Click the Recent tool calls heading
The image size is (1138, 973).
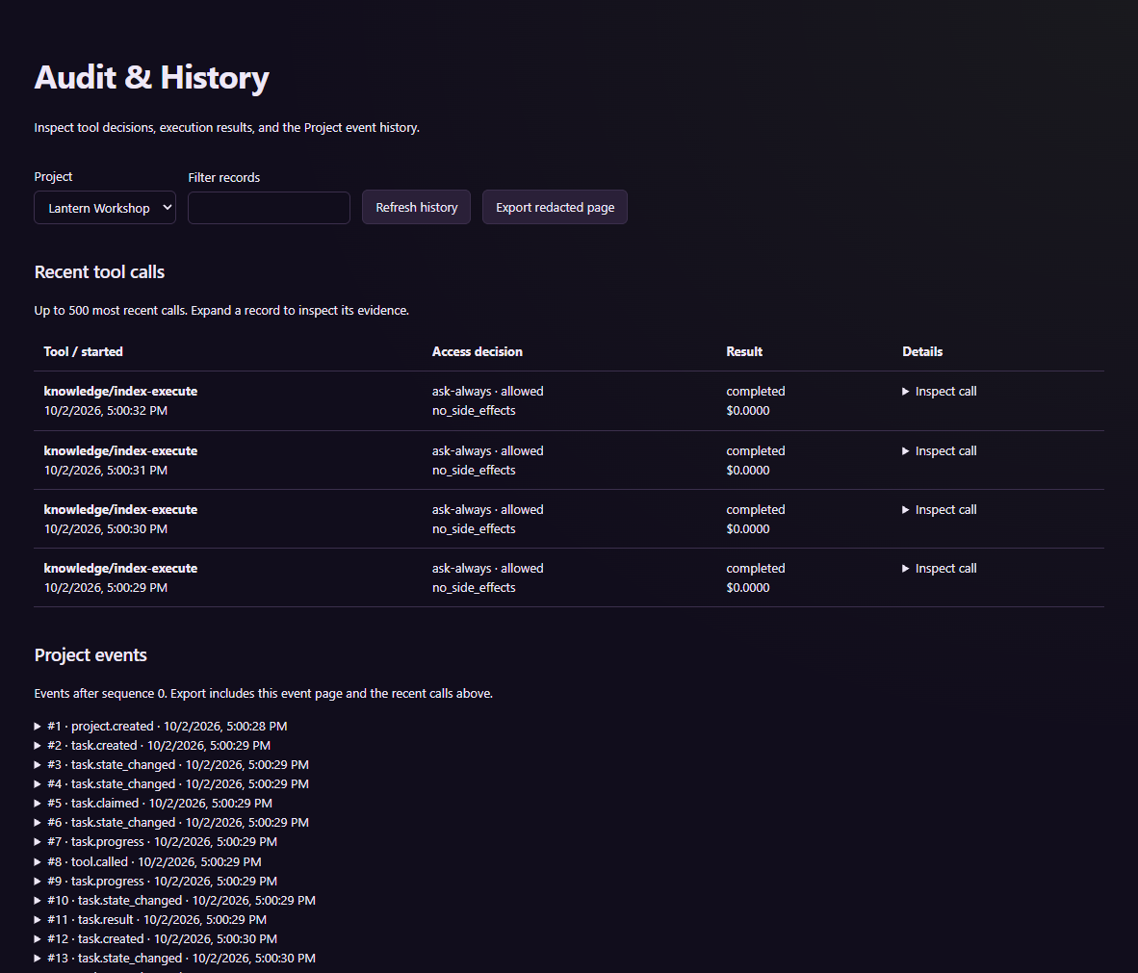(x=99, y=272)
